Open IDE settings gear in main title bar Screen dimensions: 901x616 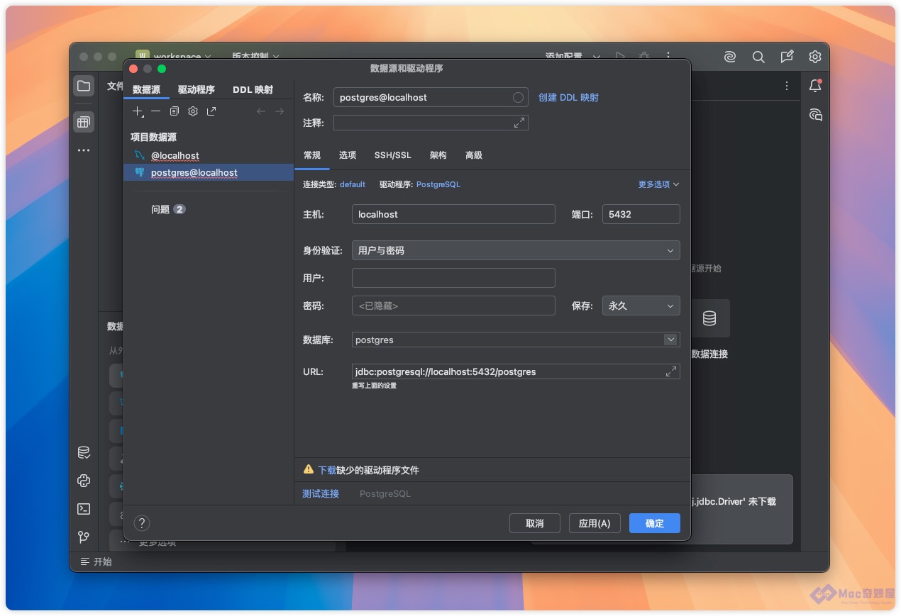815,57
